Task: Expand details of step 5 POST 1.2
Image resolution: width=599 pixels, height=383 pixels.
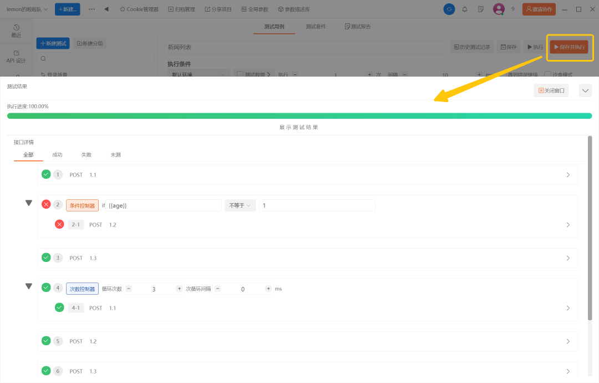Action: tap(568, 341)
